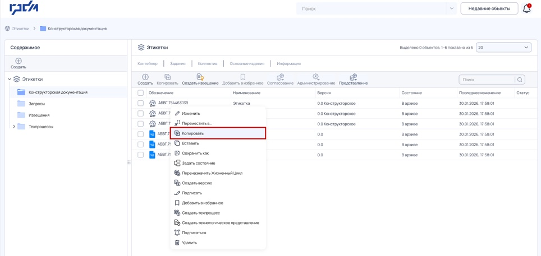Switch to the Задания tab
The height and width of the screenshot is (256, 541).
pyautogui.click(x=178, y=64)
